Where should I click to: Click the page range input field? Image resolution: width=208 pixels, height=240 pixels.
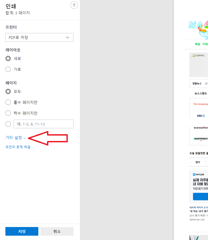(x=43, y=124)
